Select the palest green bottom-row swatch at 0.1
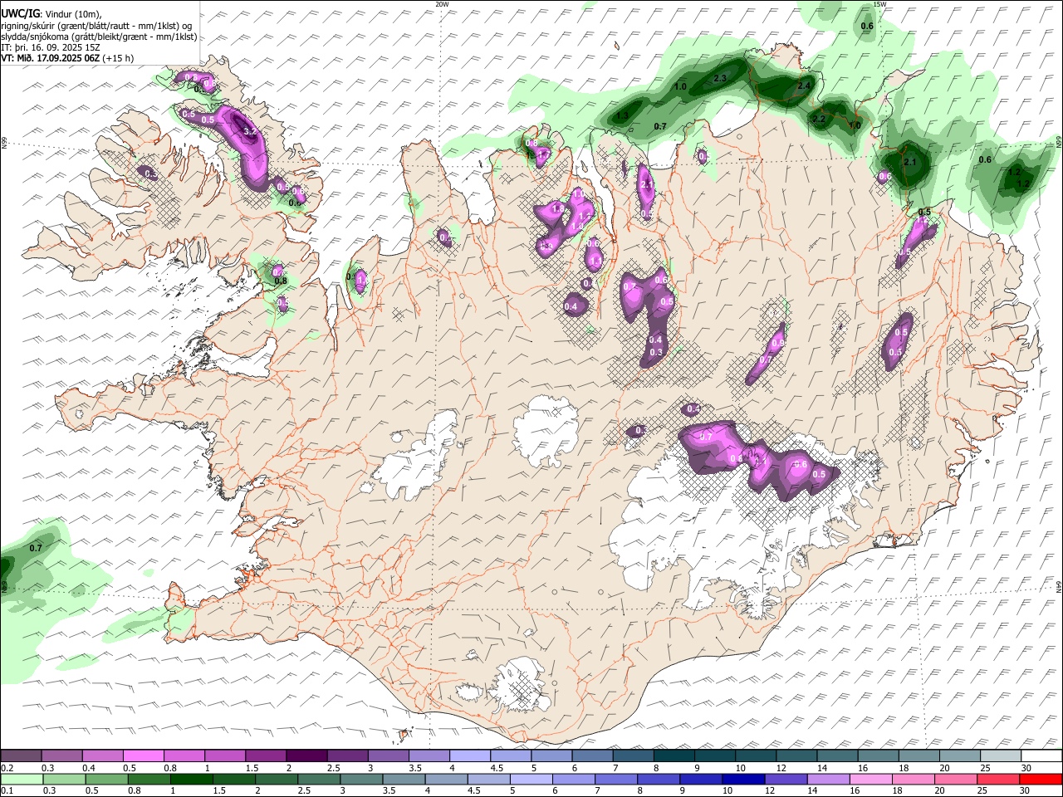1063x797 pixels. point(22,780)
